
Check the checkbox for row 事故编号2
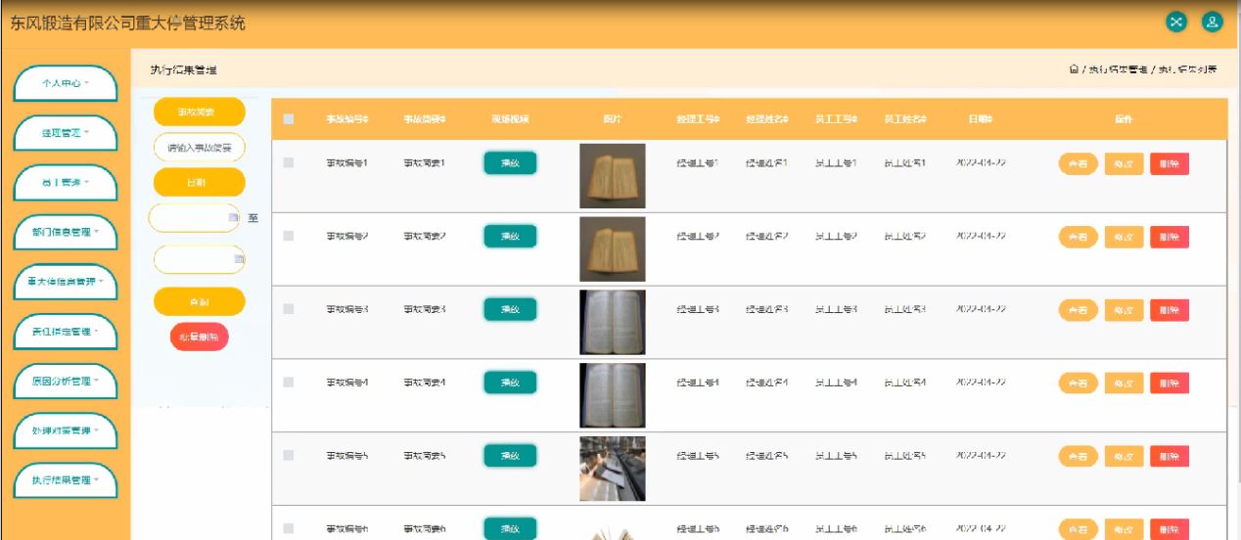coord(289,236)
